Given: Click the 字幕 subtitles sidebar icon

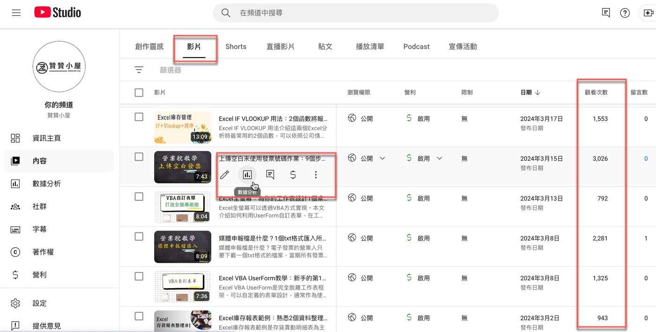Looking at the screenshot, I should point(15,230).
